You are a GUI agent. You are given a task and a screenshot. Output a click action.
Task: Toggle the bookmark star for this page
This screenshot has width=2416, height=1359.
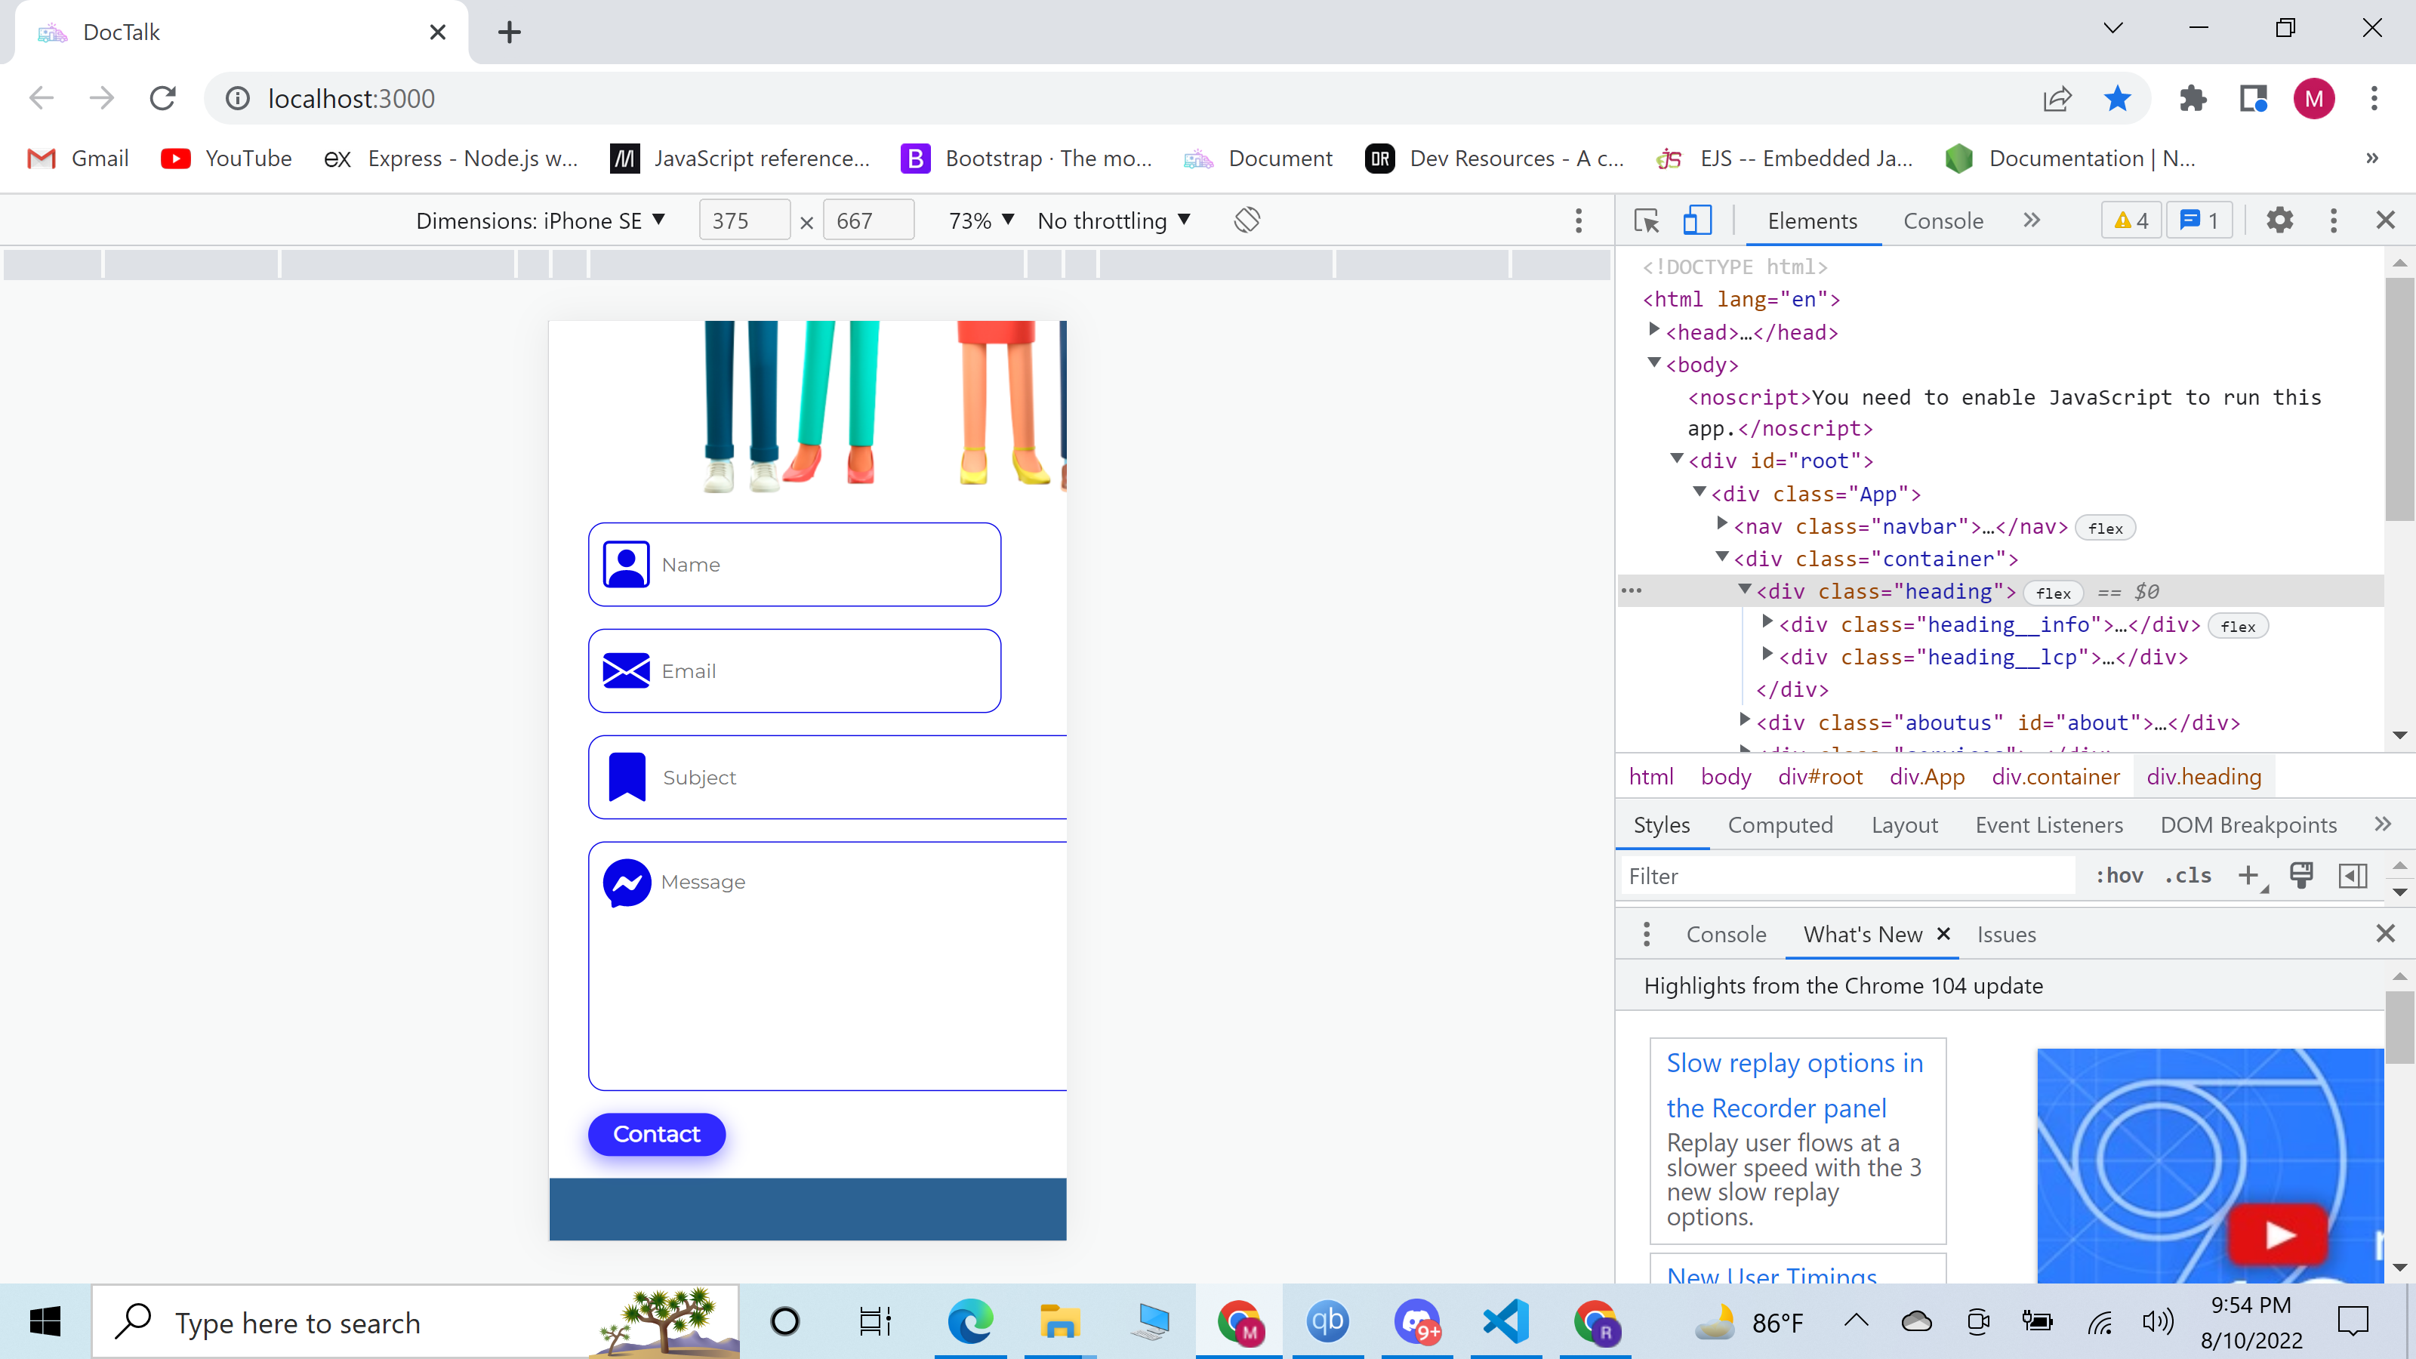click(2117, 97)
